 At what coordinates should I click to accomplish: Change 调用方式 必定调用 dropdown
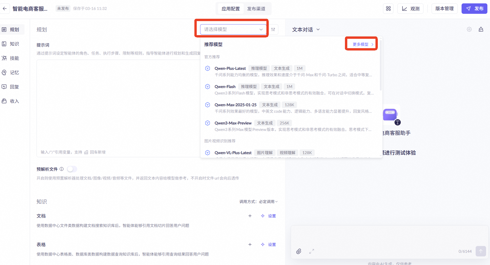pyautogui.click(x=268, y=201)
